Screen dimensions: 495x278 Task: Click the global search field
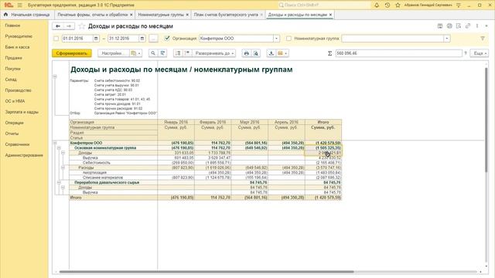(324, 5)
